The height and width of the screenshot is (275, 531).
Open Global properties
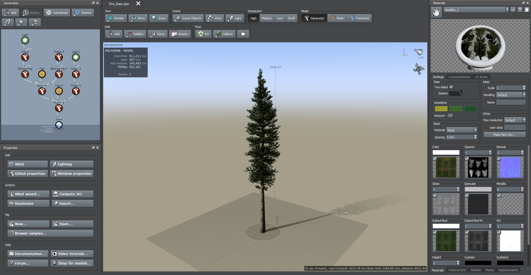click(28, 173)
